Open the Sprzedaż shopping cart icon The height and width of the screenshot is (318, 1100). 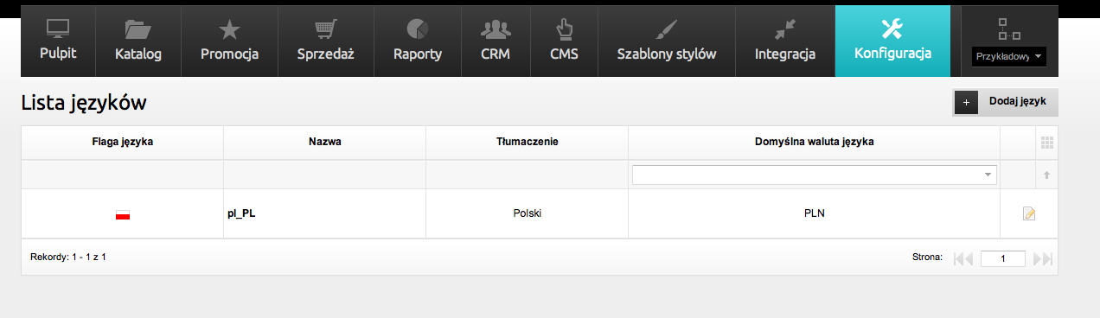[325, 29]
